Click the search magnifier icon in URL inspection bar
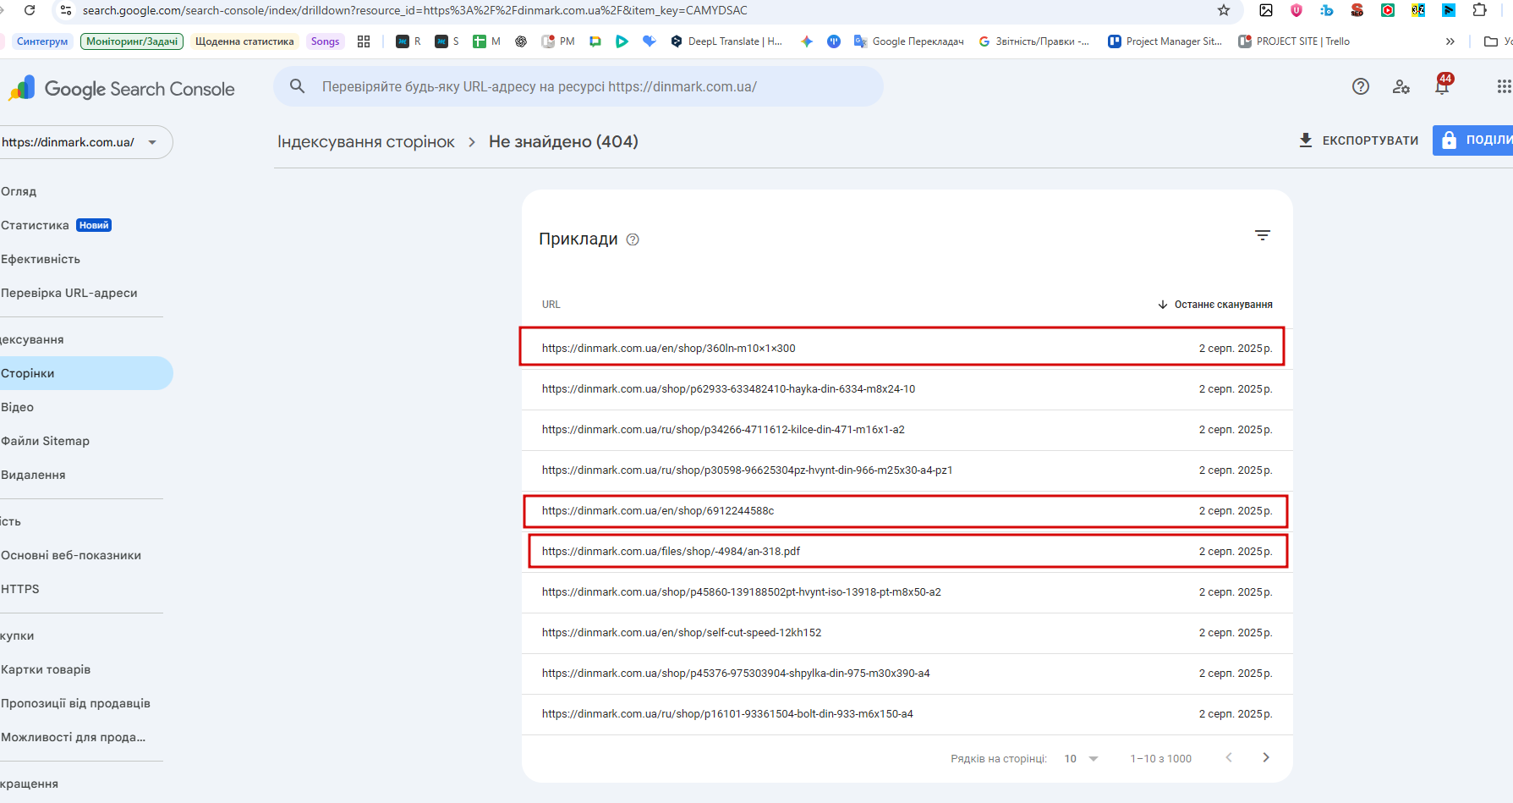The image size is (1513, 803). (x=298, y=86)
